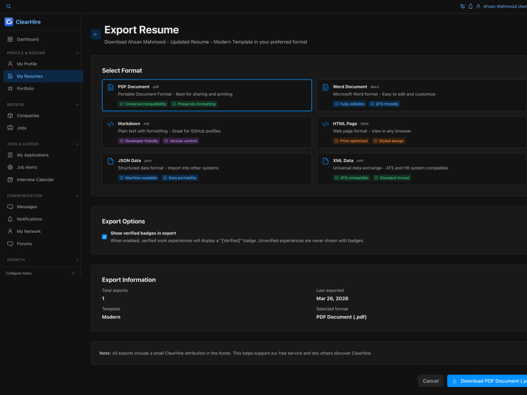The image size is (527, 395).
Task: Select the PDF Document format card
Action: pyautogui.click(x=207, y=95)
